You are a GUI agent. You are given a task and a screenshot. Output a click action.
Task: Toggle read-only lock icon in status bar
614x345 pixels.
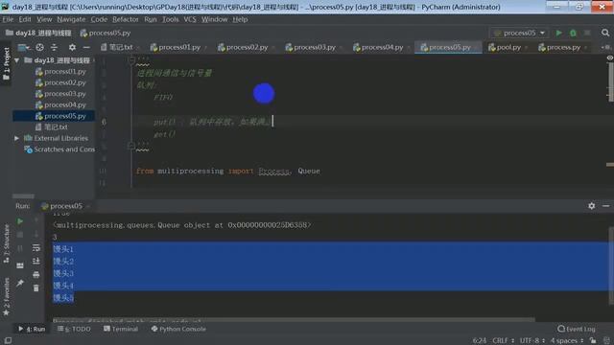pos(593,341)
